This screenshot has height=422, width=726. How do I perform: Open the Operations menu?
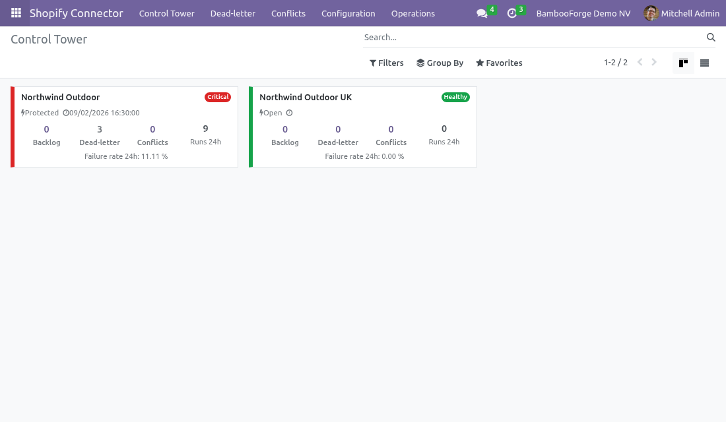click(x=413, y=13)
